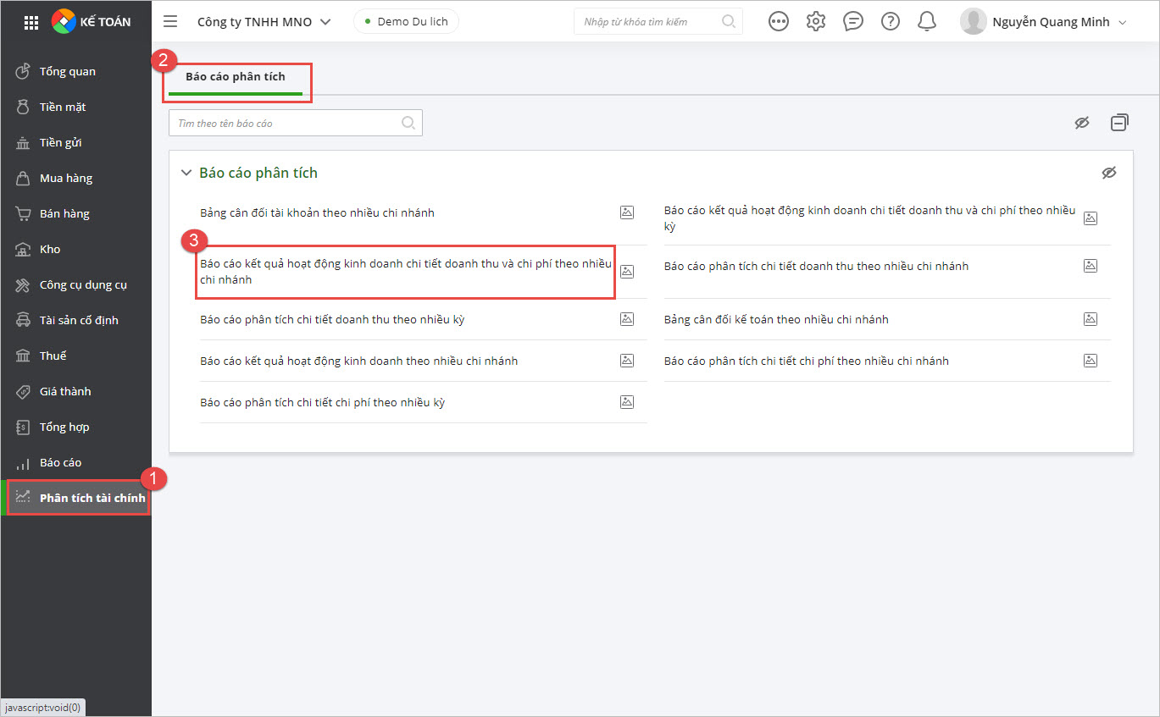Open the help question mark icon
The image size is (1160, 717).
pos(891,22)
